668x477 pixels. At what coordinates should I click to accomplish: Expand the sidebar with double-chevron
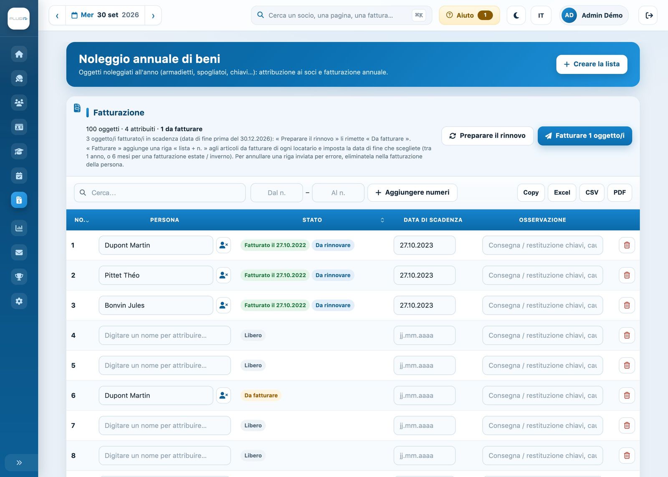(x=19, y=462)
